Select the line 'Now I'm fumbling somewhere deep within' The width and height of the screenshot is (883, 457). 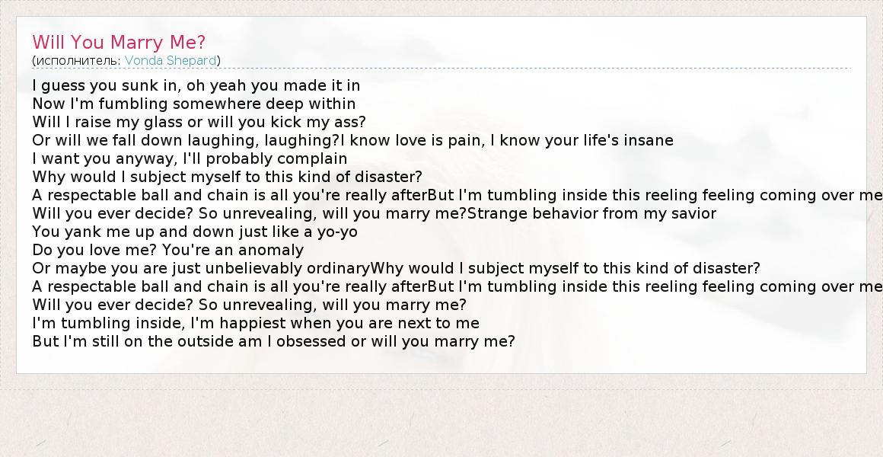(x=193, y=104)
